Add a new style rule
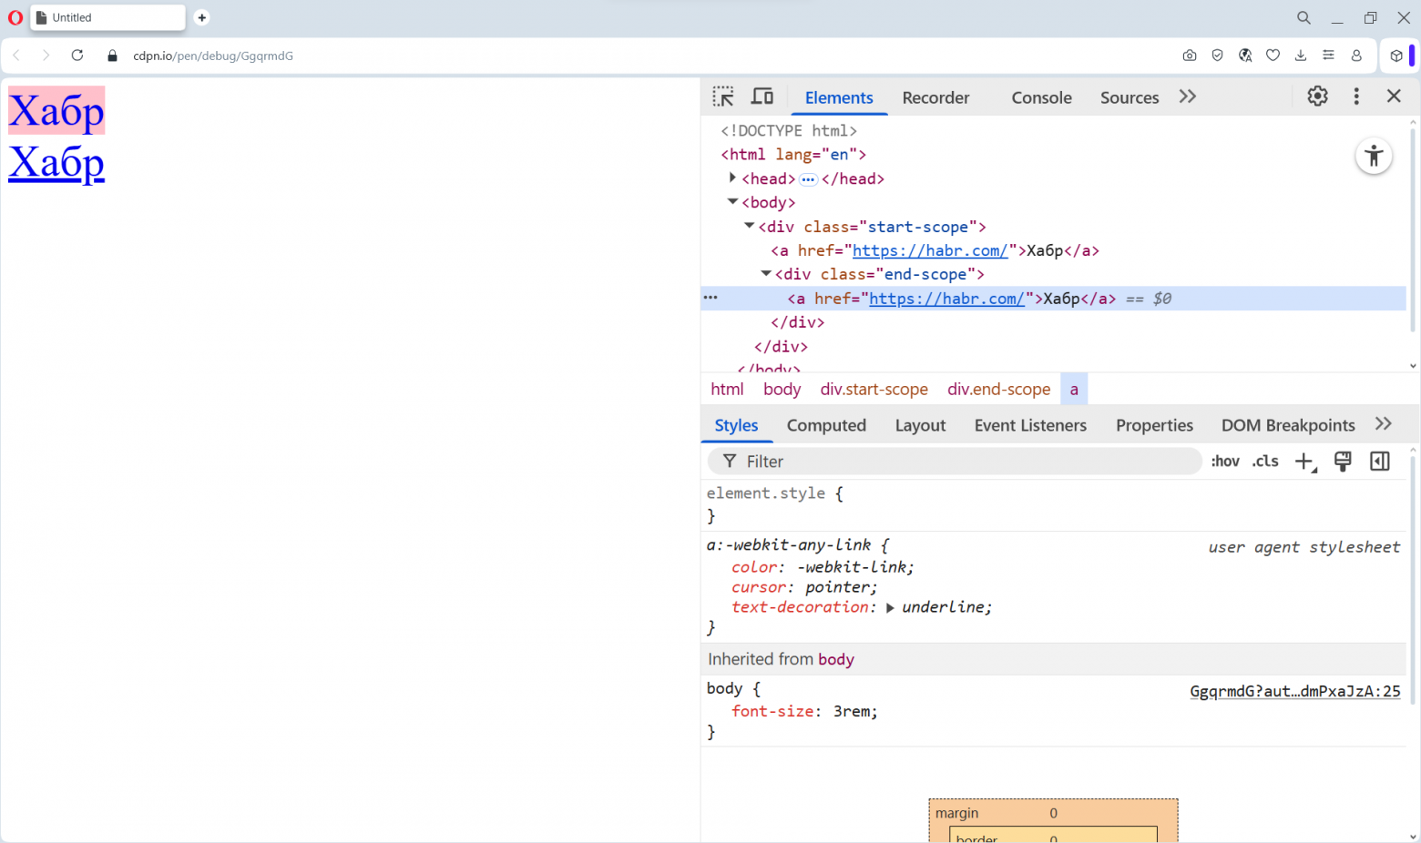1421x843 pixels. pos(1305,462)
